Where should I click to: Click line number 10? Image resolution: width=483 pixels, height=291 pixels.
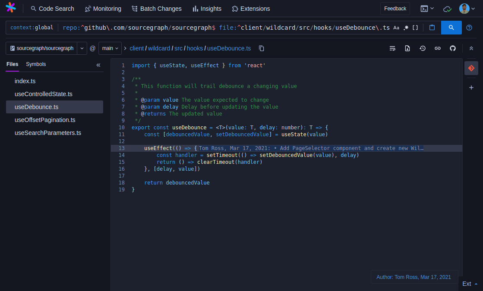121,127
